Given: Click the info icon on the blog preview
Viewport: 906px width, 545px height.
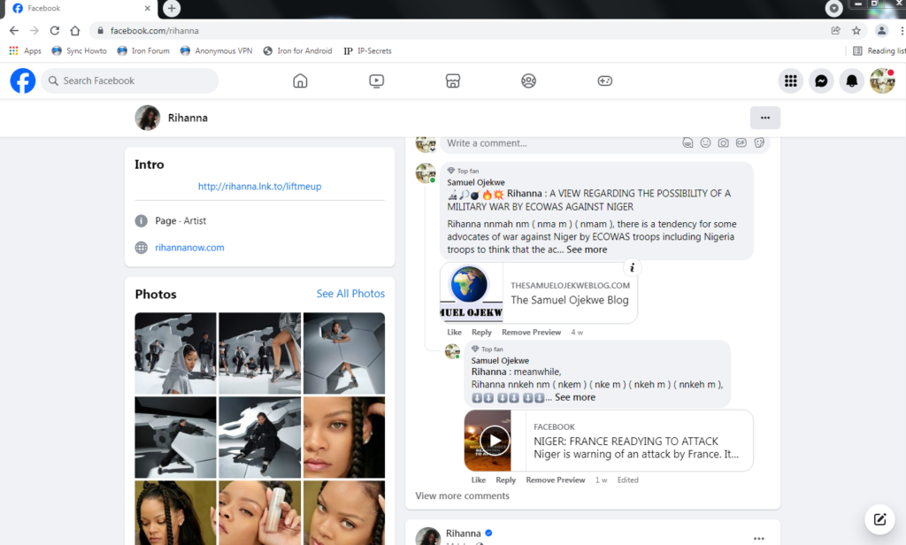Looking at the screenshot, I should click(x=632, y=267).
